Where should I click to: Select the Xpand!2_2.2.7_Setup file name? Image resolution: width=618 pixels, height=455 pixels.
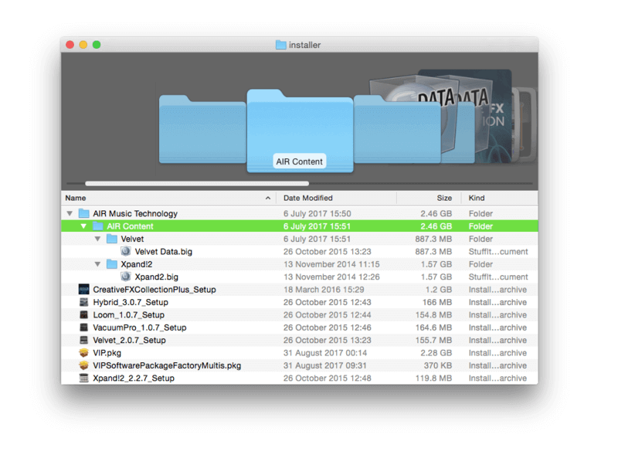(134, 378)
